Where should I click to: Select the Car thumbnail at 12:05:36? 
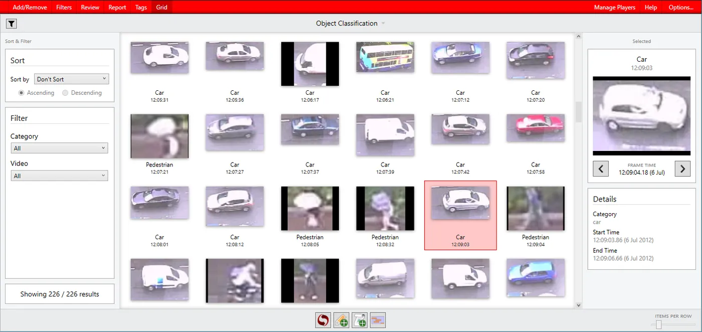[235, 56]
